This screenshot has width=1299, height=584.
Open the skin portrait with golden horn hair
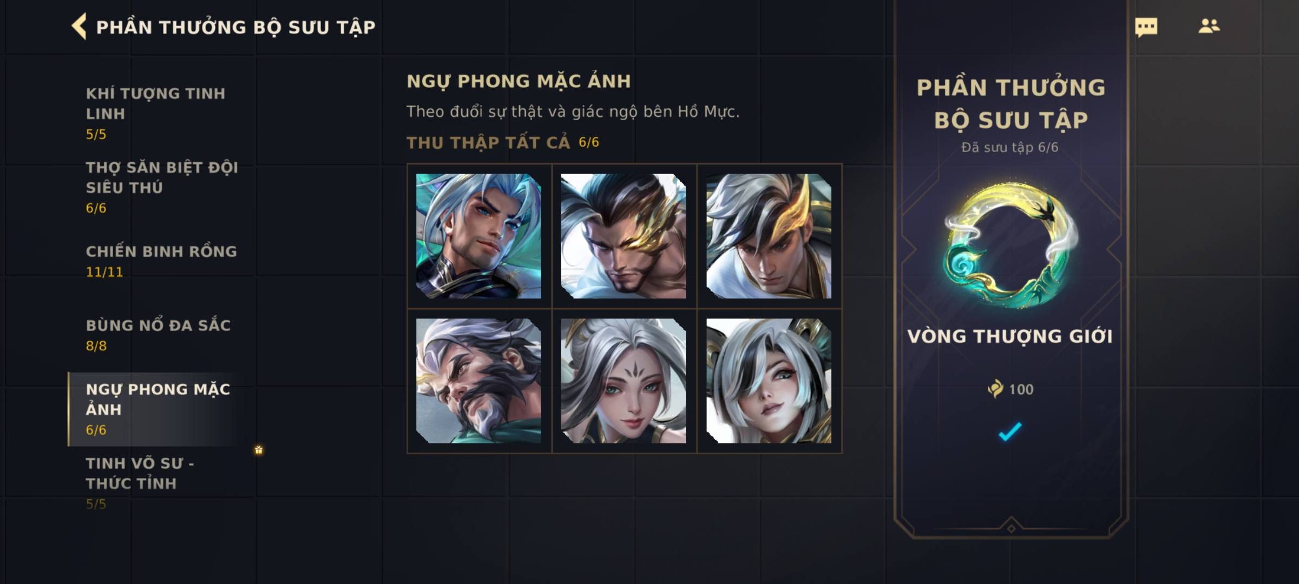pos(769,236)
